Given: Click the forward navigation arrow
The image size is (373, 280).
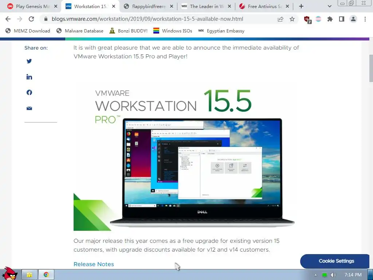Looking at the screenshot, I should pos(20,19).
